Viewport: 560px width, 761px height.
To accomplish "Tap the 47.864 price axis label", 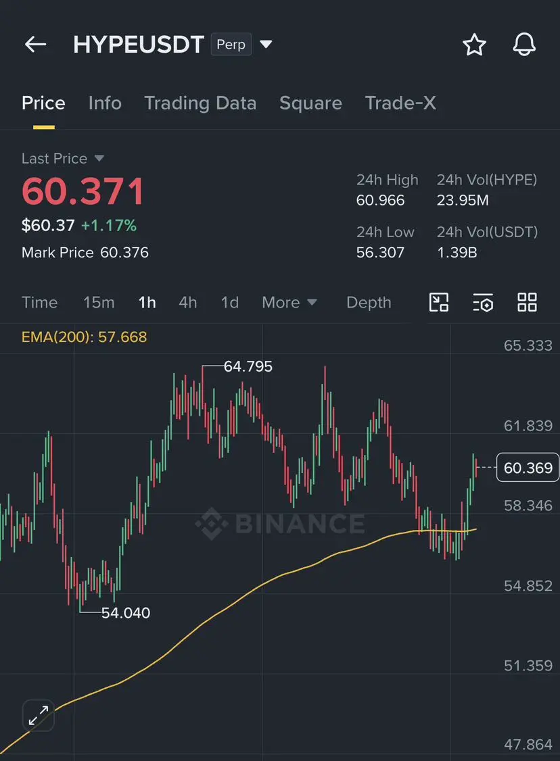I will (x=528, y=745).
